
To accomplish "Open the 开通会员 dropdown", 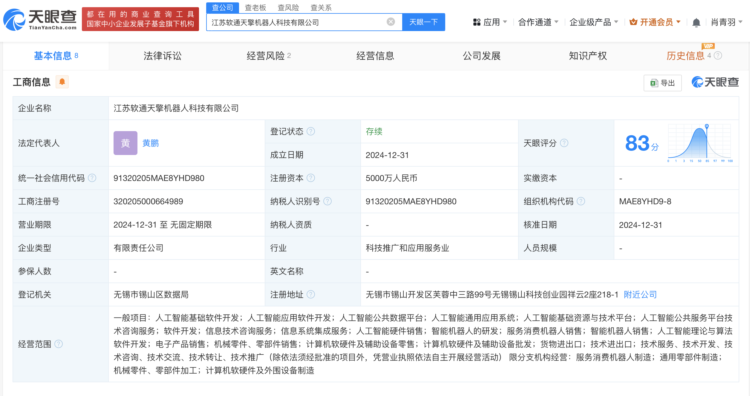I will [x=655, y=22].
